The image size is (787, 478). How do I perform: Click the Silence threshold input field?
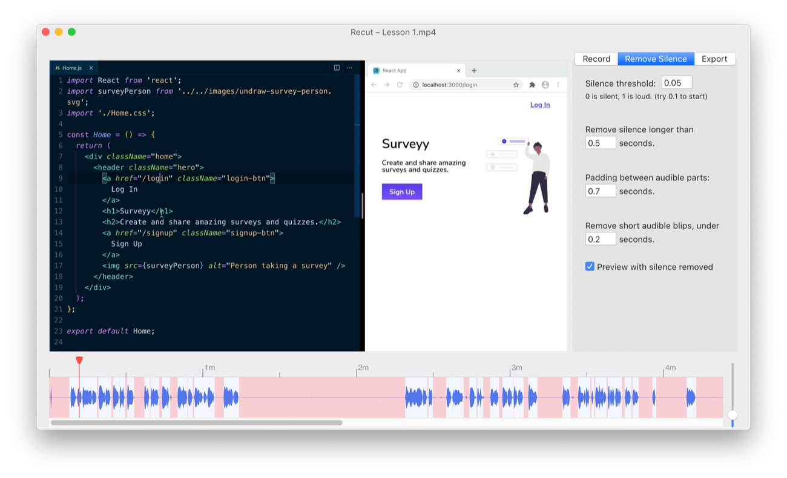coord(676,83)
